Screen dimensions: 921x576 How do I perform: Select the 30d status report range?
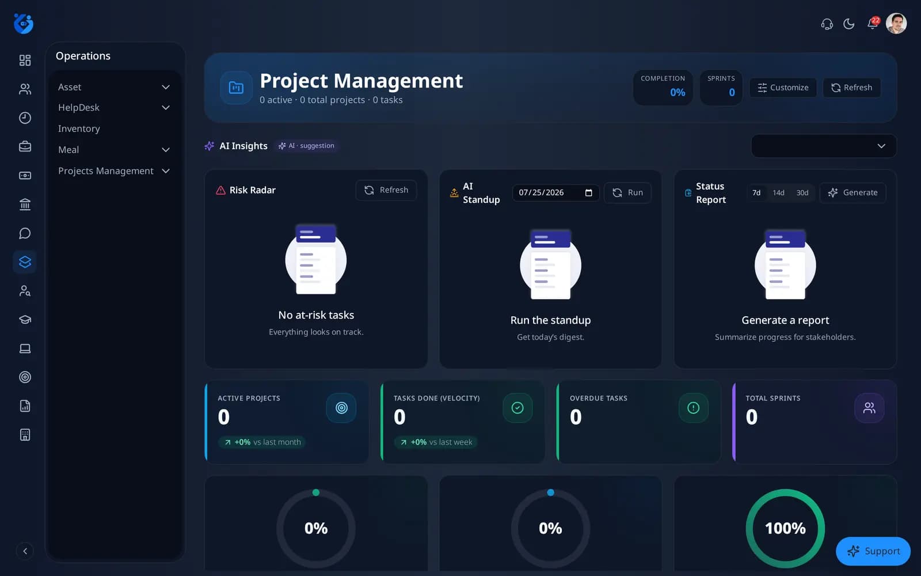[802, 192]
